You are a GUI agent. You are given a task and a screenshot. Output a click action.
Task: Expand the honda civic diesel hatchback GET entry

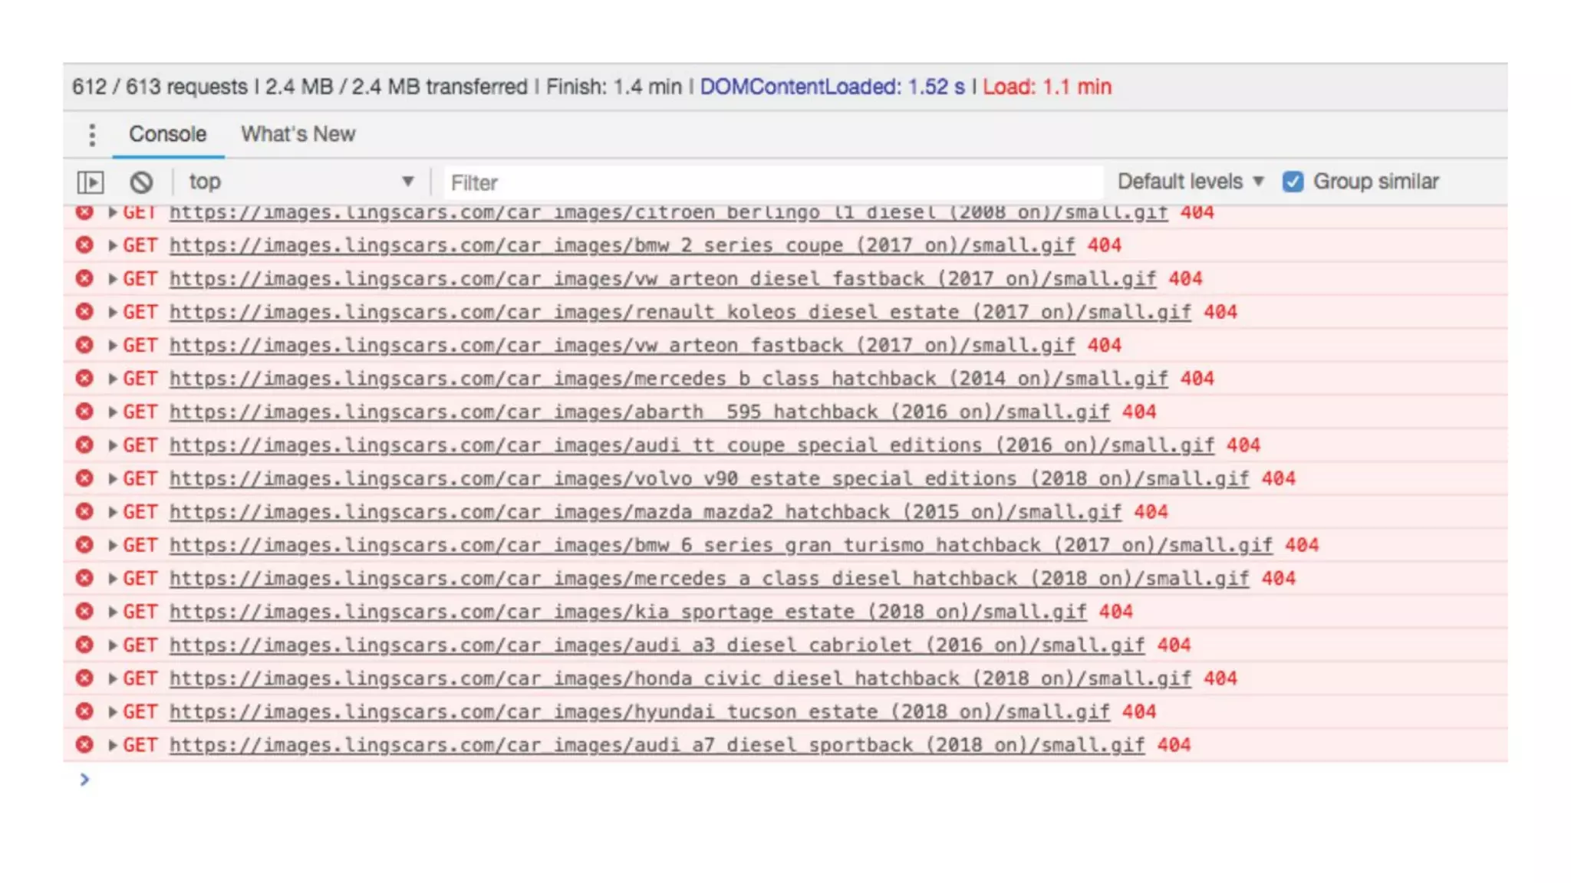pyautogui.click(x=113, y=678)
